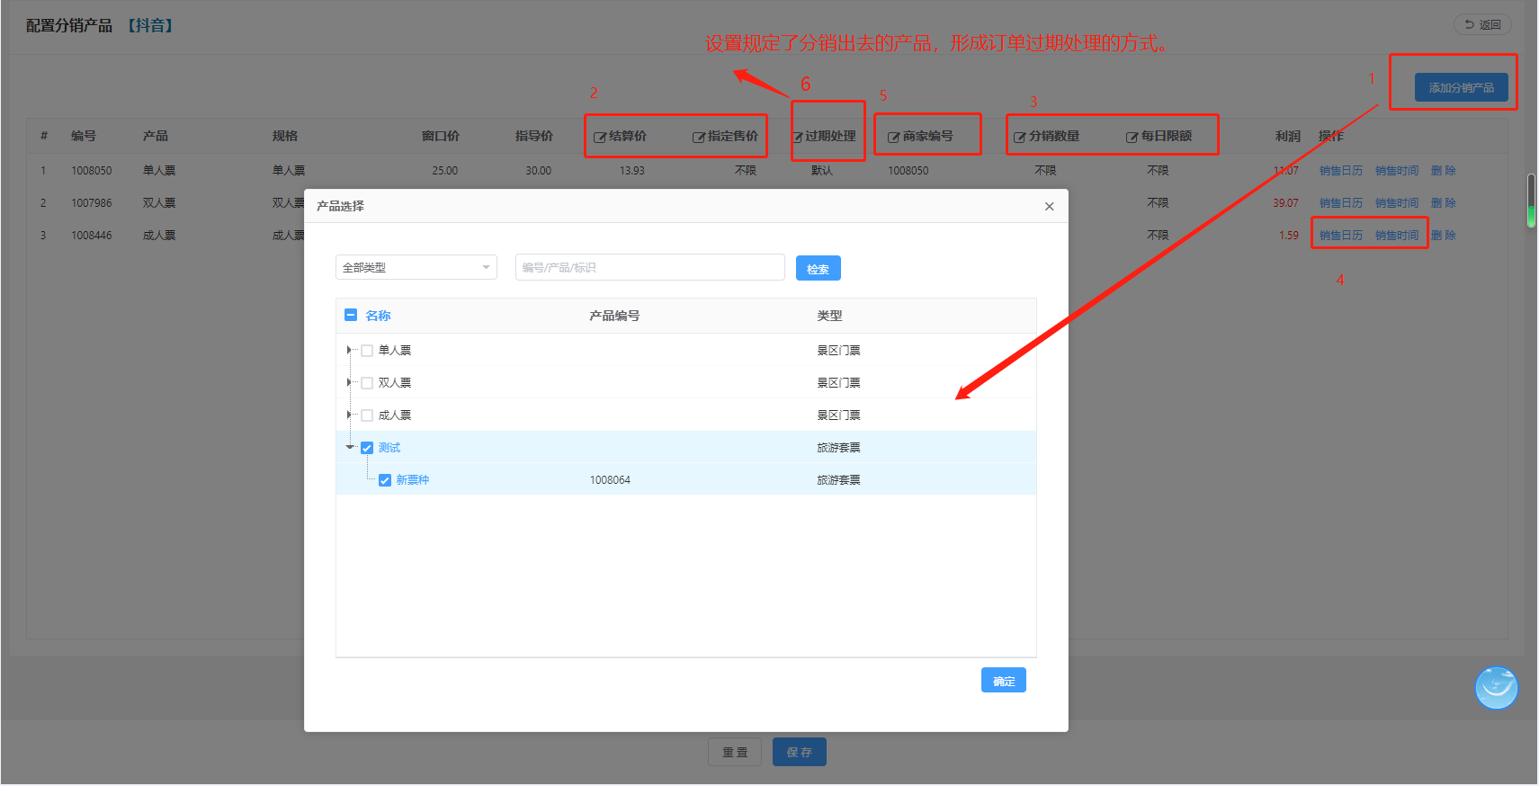This screenshot has width=1539, height=786.
Task: Click the edit icon beside 分销数量 header
Action: (x=1019, y=138)
